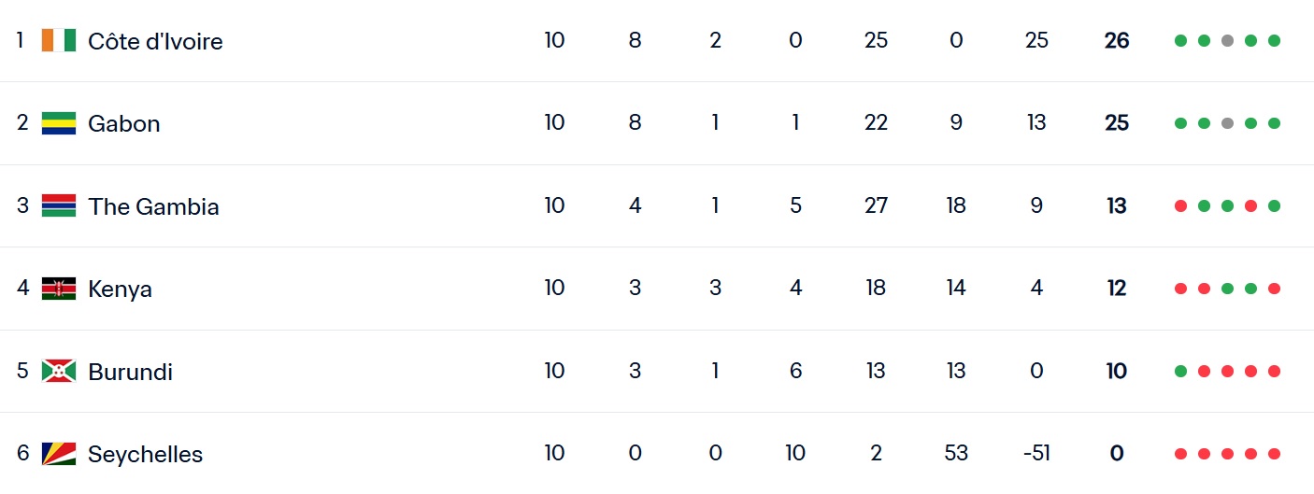Open the Seychelles team page
This screenshot has width=1314, height=494.
pos(145,454)
